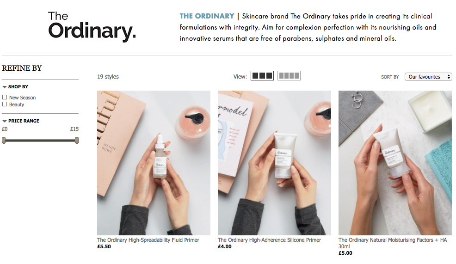Switch to four-column grid view icon
This screenshot has width=456, height=264.
pos(289,76)
